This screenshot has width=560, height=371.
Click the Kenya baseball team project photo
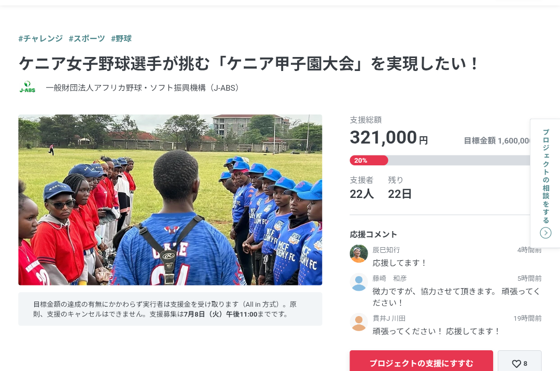click(x=170, y=200)
